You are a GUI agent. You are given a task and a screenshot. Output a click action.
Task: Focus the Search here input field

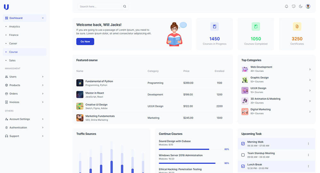click(x=100, y=6)
